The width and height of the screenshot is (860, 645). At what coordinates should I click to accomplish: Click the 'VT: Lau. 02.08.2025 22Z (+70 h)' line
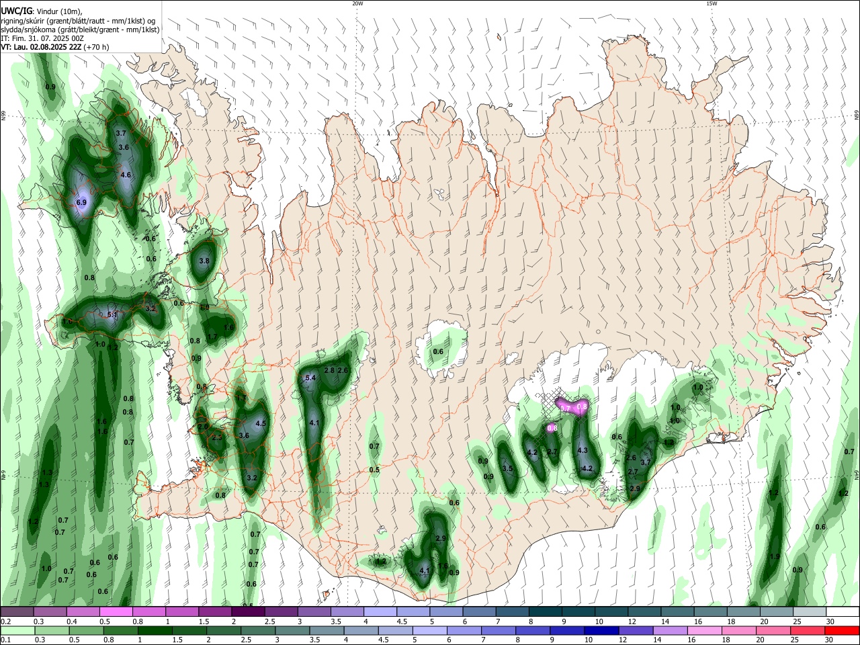click(54, 47)
